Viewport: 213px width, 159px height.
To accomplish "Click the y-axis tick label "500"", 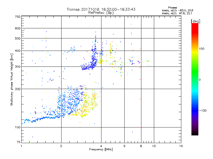I will click(x=18, y=38).
